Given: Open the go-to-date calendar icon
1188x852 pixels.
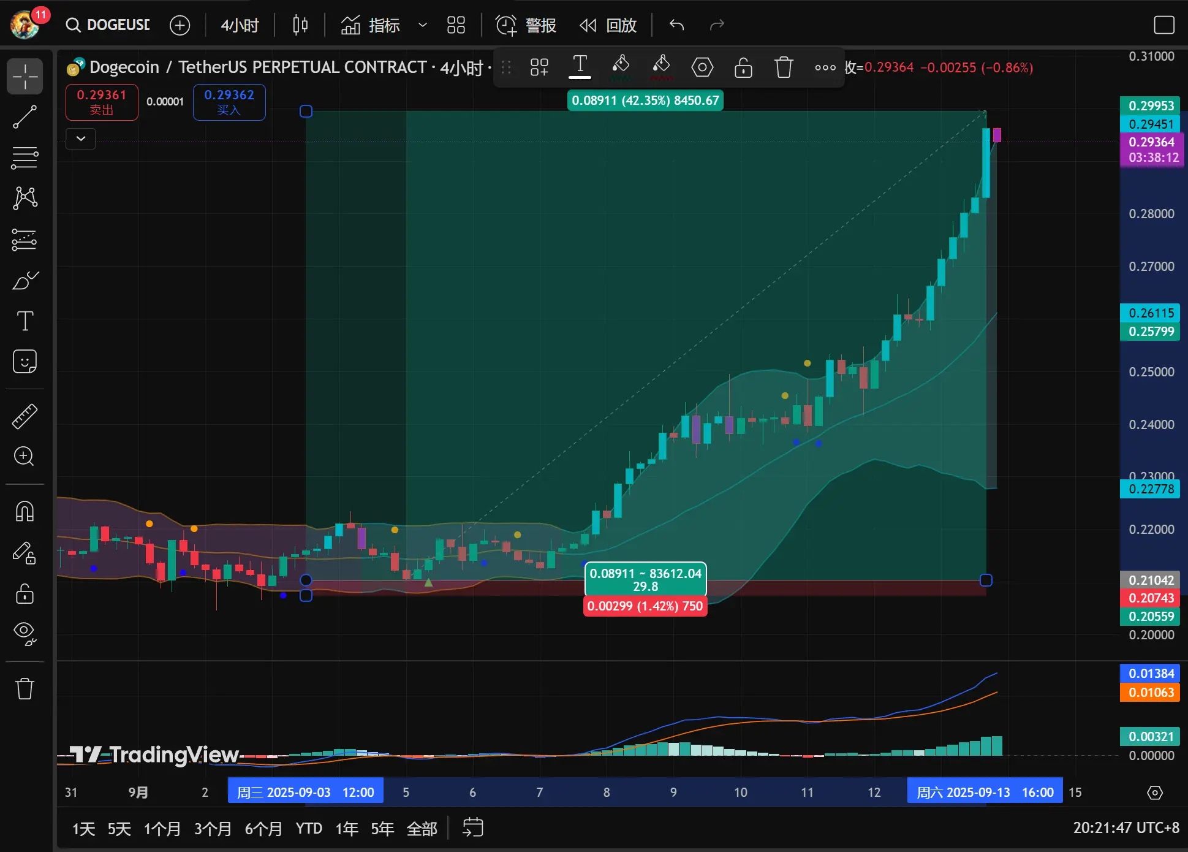Looking at the screenshot, I should point(472,827).
